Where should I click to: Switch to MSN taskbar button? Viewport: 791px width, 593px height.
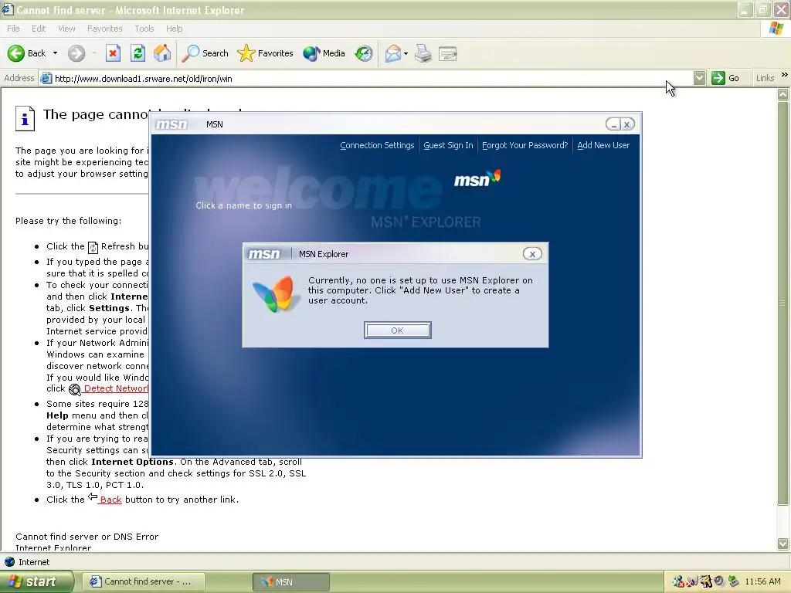(291, 581)
